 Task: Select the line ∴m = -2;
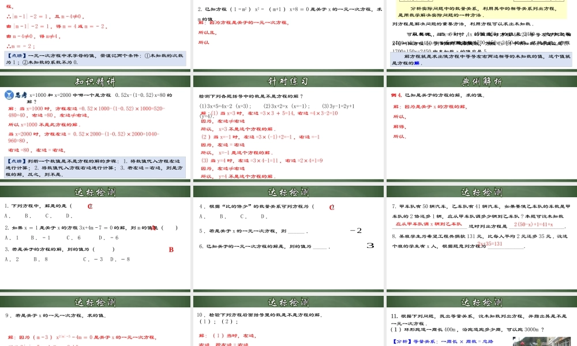point(21,46)
